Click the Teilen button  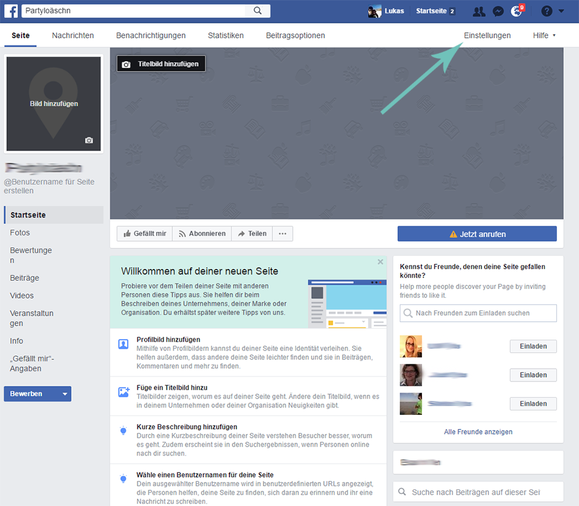point(252,234)
